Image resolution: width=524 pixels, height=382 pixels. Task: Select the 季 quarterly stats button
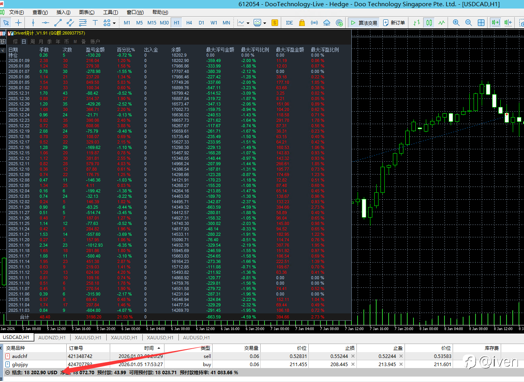[x=50, y=41]
